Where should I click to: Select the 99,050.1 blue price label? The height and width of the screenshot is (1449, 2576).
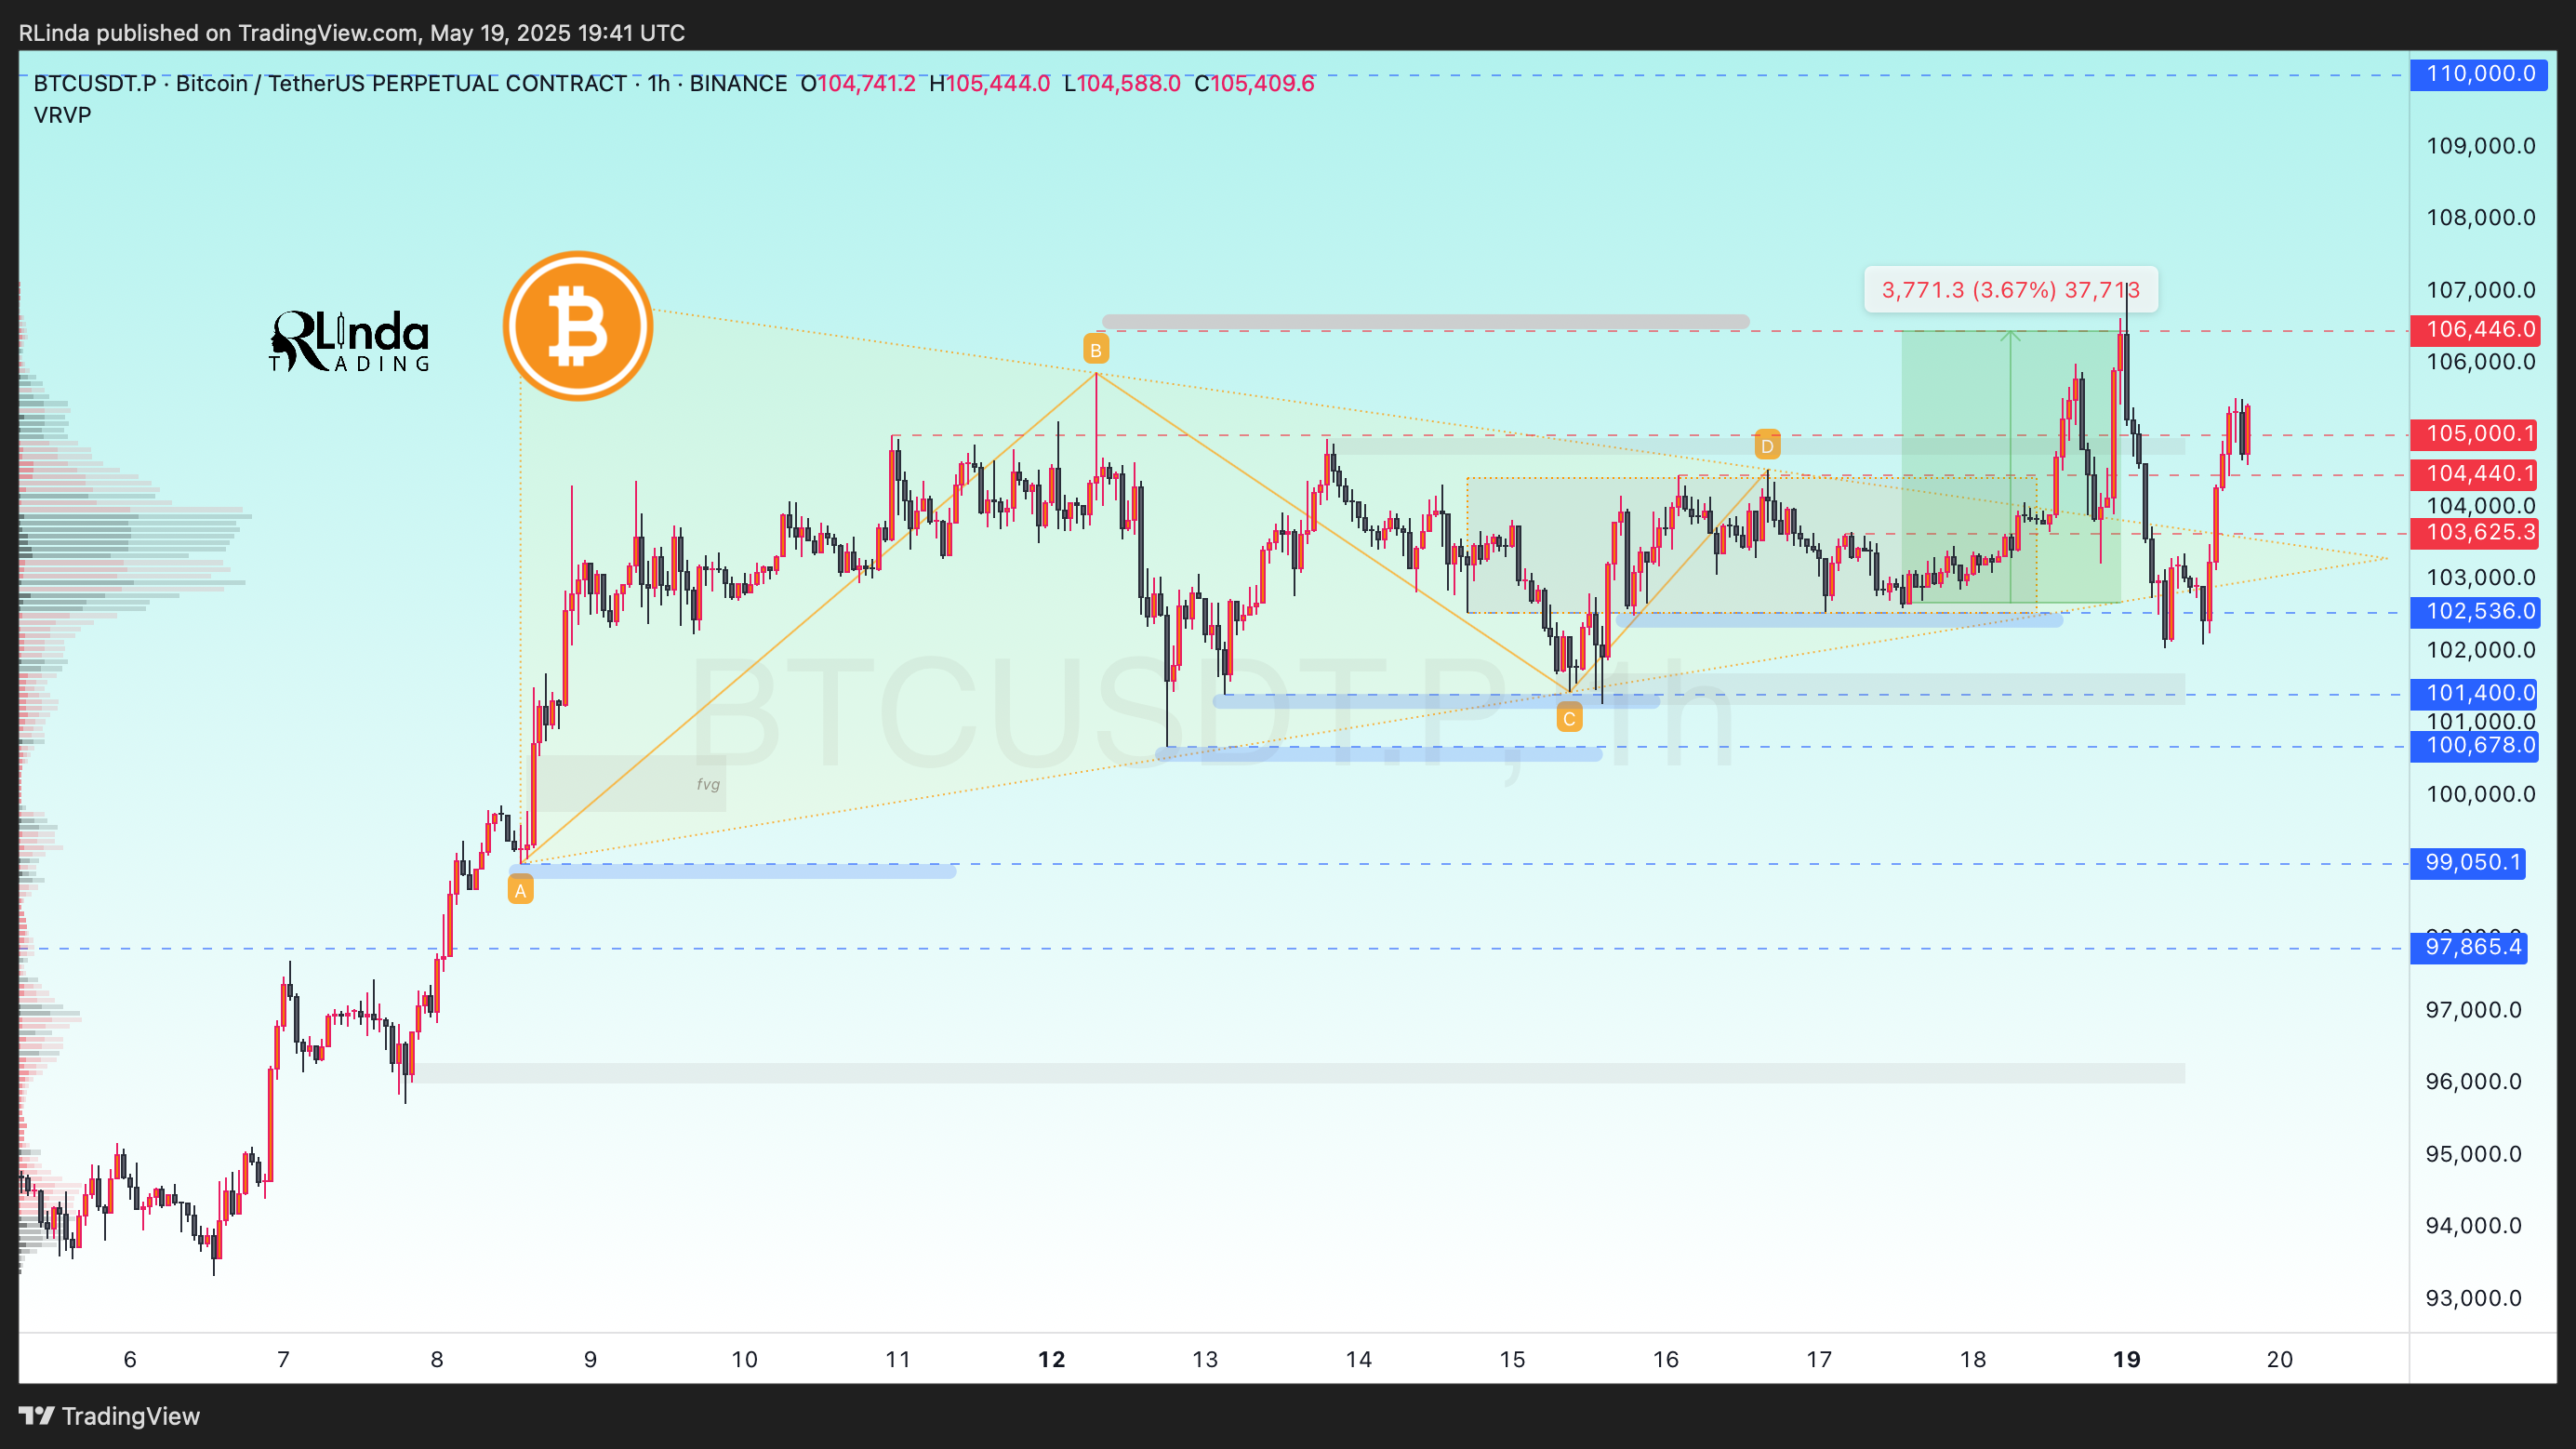coord(2468,862)
